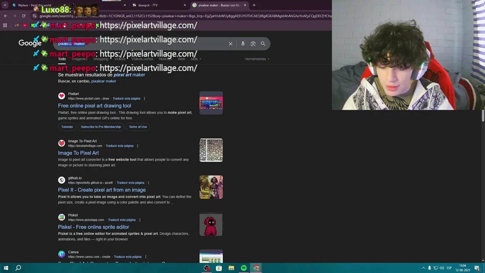Open Windows taskbar search
The width and height of the screenshot is (485, 273).
[x=18, y=268]
